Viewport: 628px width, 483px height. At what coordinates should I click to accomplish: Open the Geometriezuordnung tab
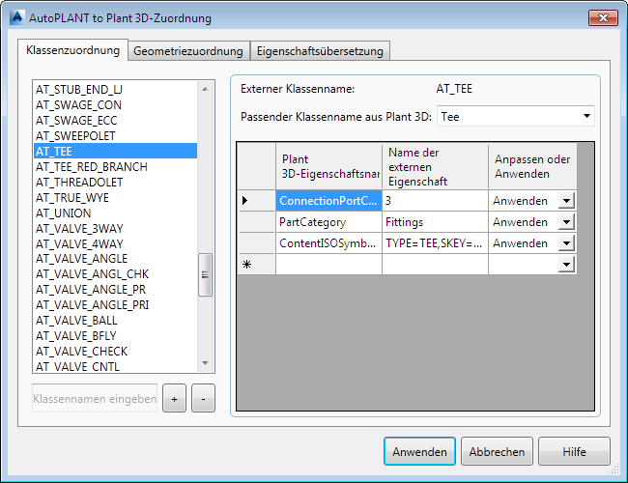(x=188, y=51)
